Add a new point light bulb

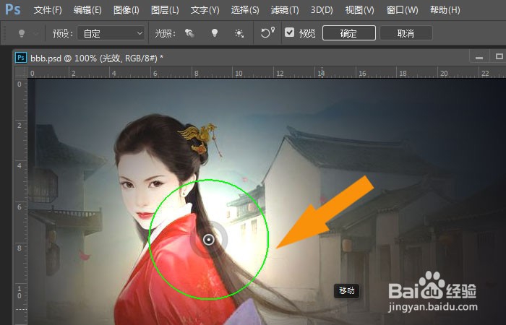[x=215, y=33]
